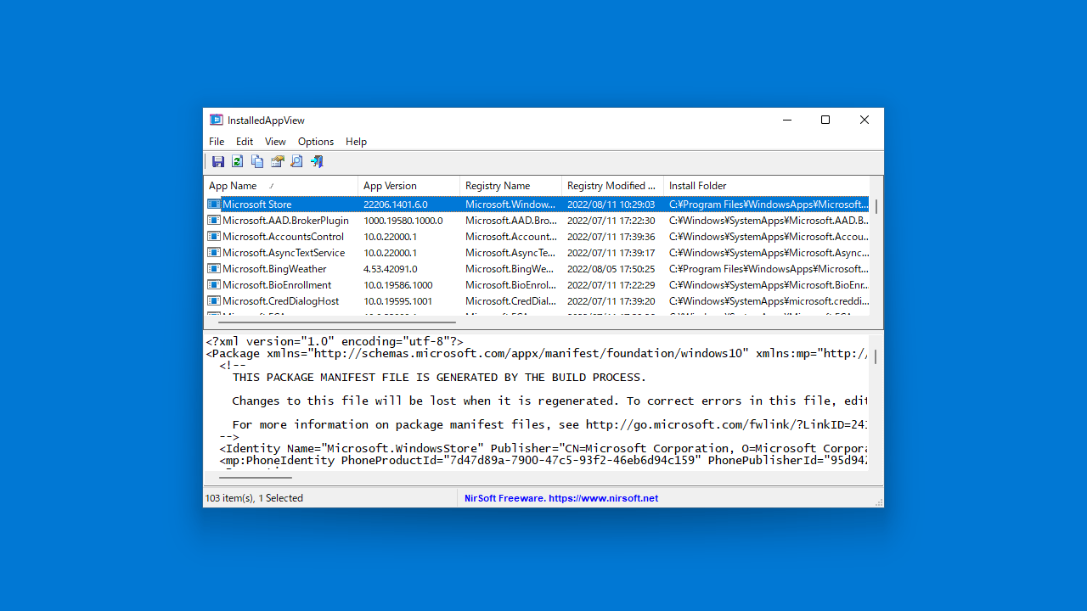This screenshot has width=1087, height=611.
Task: Click the Identity Name Microsoft.WindowsStore line
Action: [x=543, y=448]
